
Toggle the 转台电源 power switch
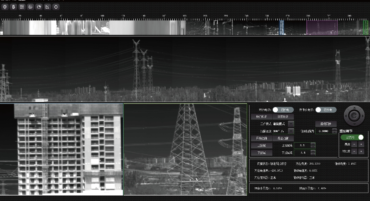(x=283, y=110)
